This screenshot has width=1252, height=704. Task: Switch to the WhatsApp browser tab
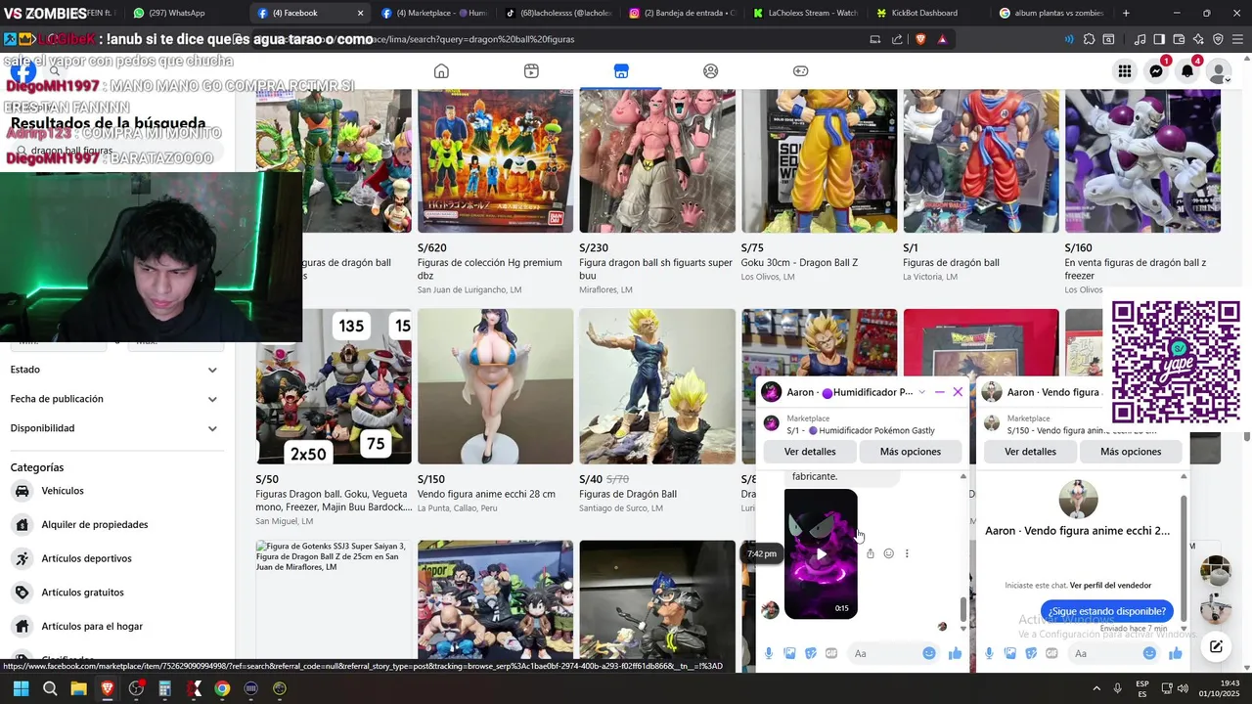[x=182, y=13]
